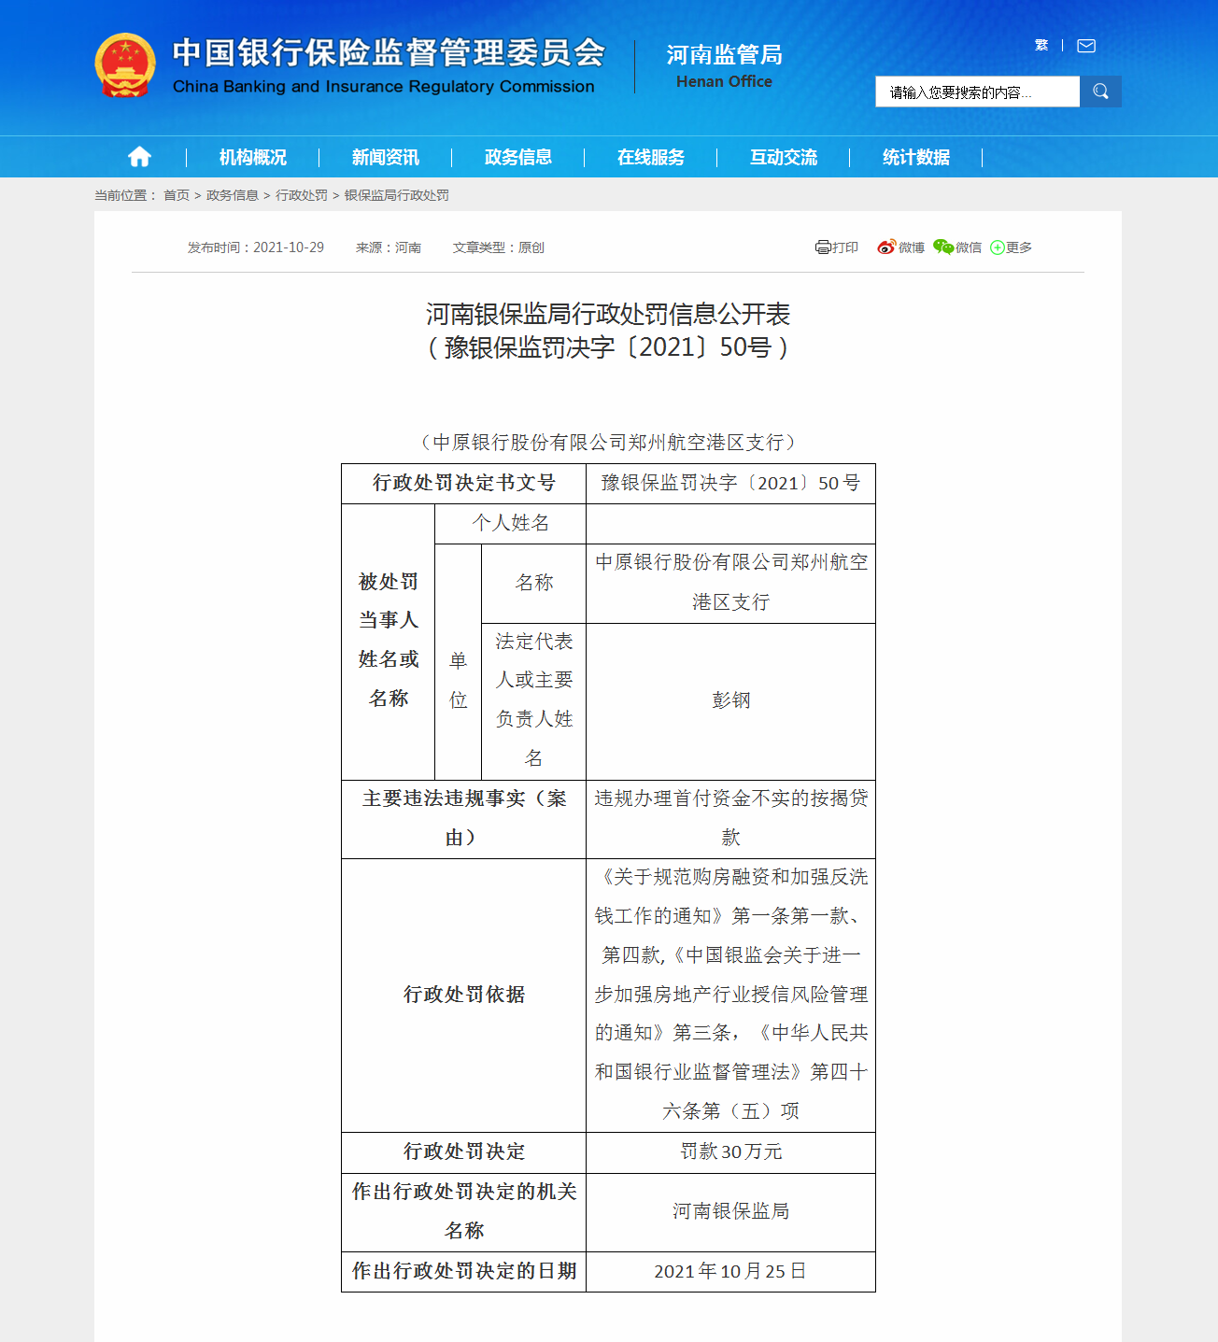Open the 政务信息 menu

click(518, 157)
